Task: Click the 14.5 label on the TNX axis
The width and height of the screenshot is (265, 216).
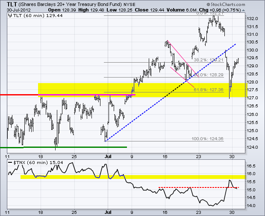Action: coord(251,197)
